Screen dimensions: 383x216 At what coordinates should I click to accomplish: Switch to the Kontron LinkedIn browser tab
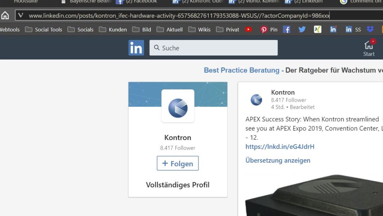point(196,1)
